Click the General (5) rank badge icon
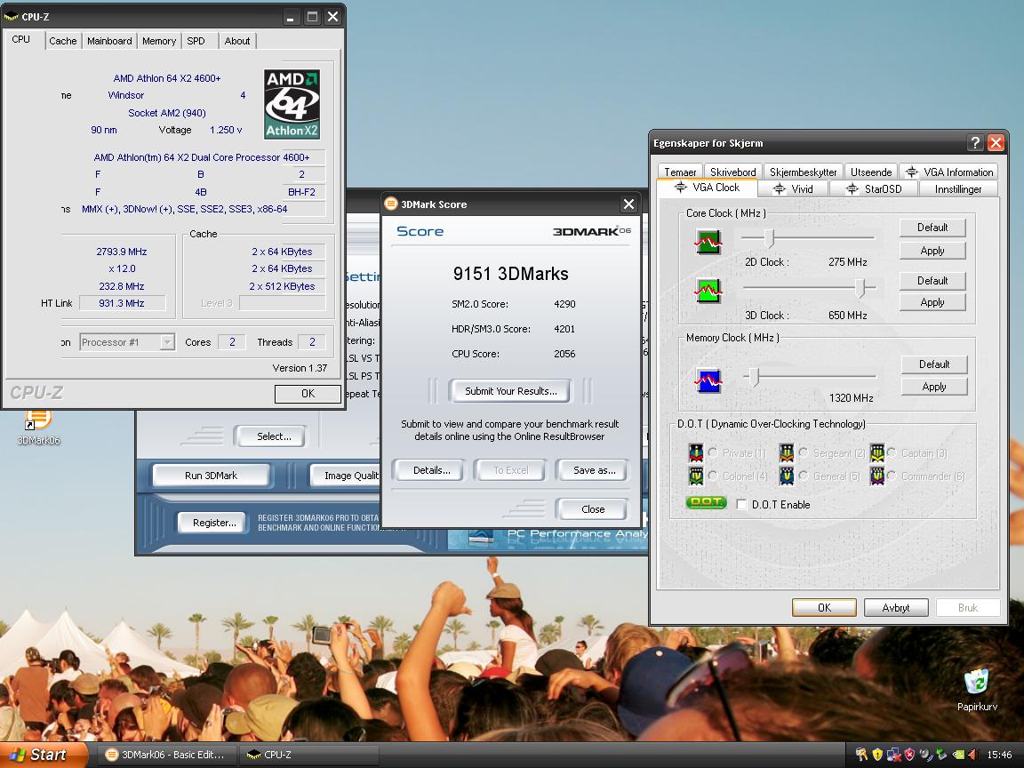The image size is (1024, 768). (787, 476)
